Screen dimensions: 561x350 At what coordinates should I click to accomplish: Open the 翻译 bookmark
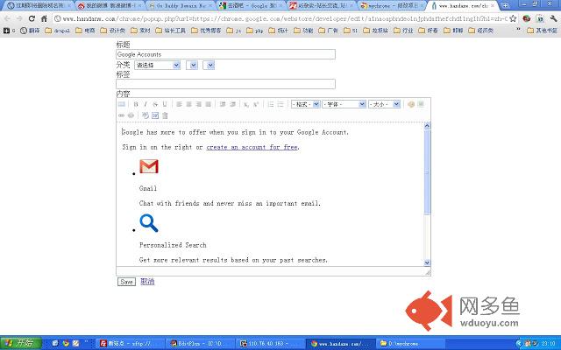[x=31, y=31]
